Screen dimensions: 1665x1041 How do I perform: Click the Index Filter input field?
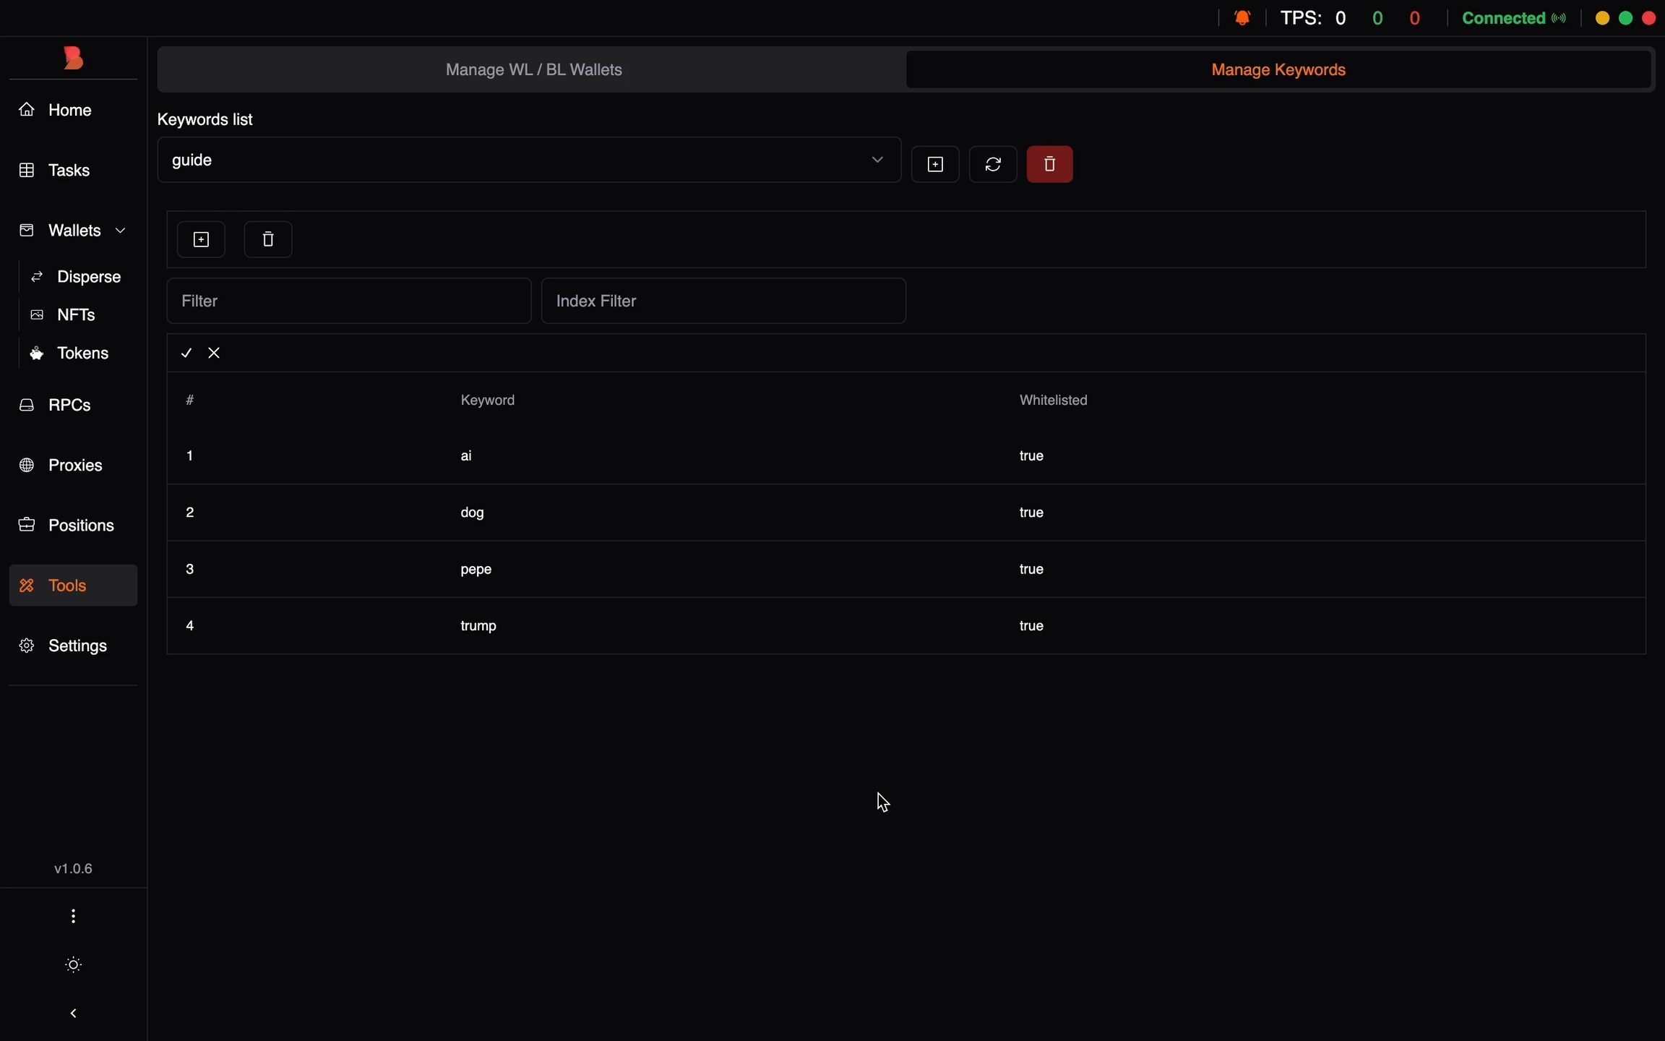pyautogui.click(x=723, y=301)
